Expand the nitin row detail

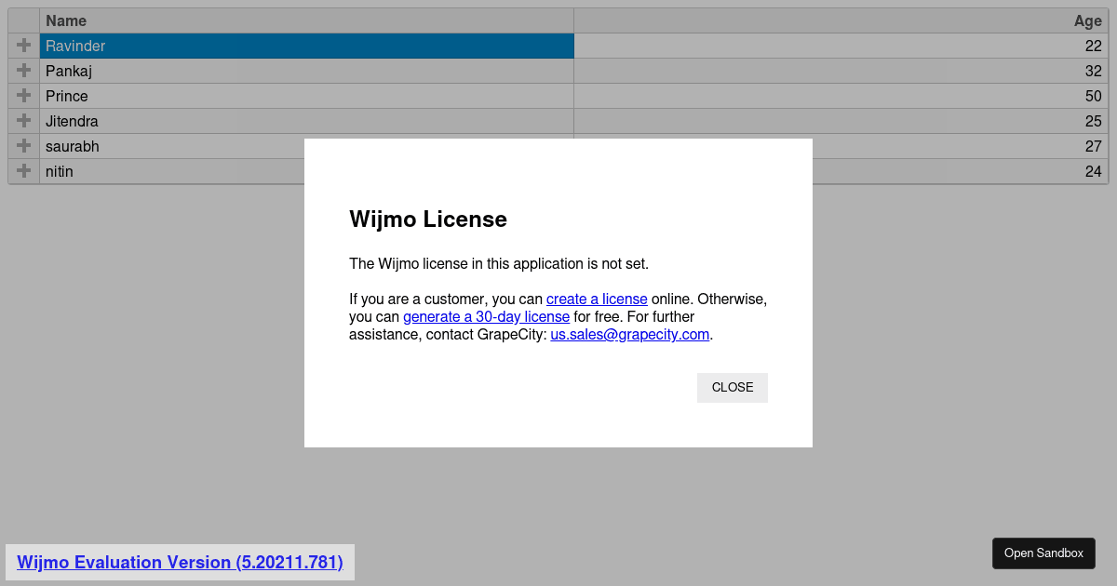point(24,171)
